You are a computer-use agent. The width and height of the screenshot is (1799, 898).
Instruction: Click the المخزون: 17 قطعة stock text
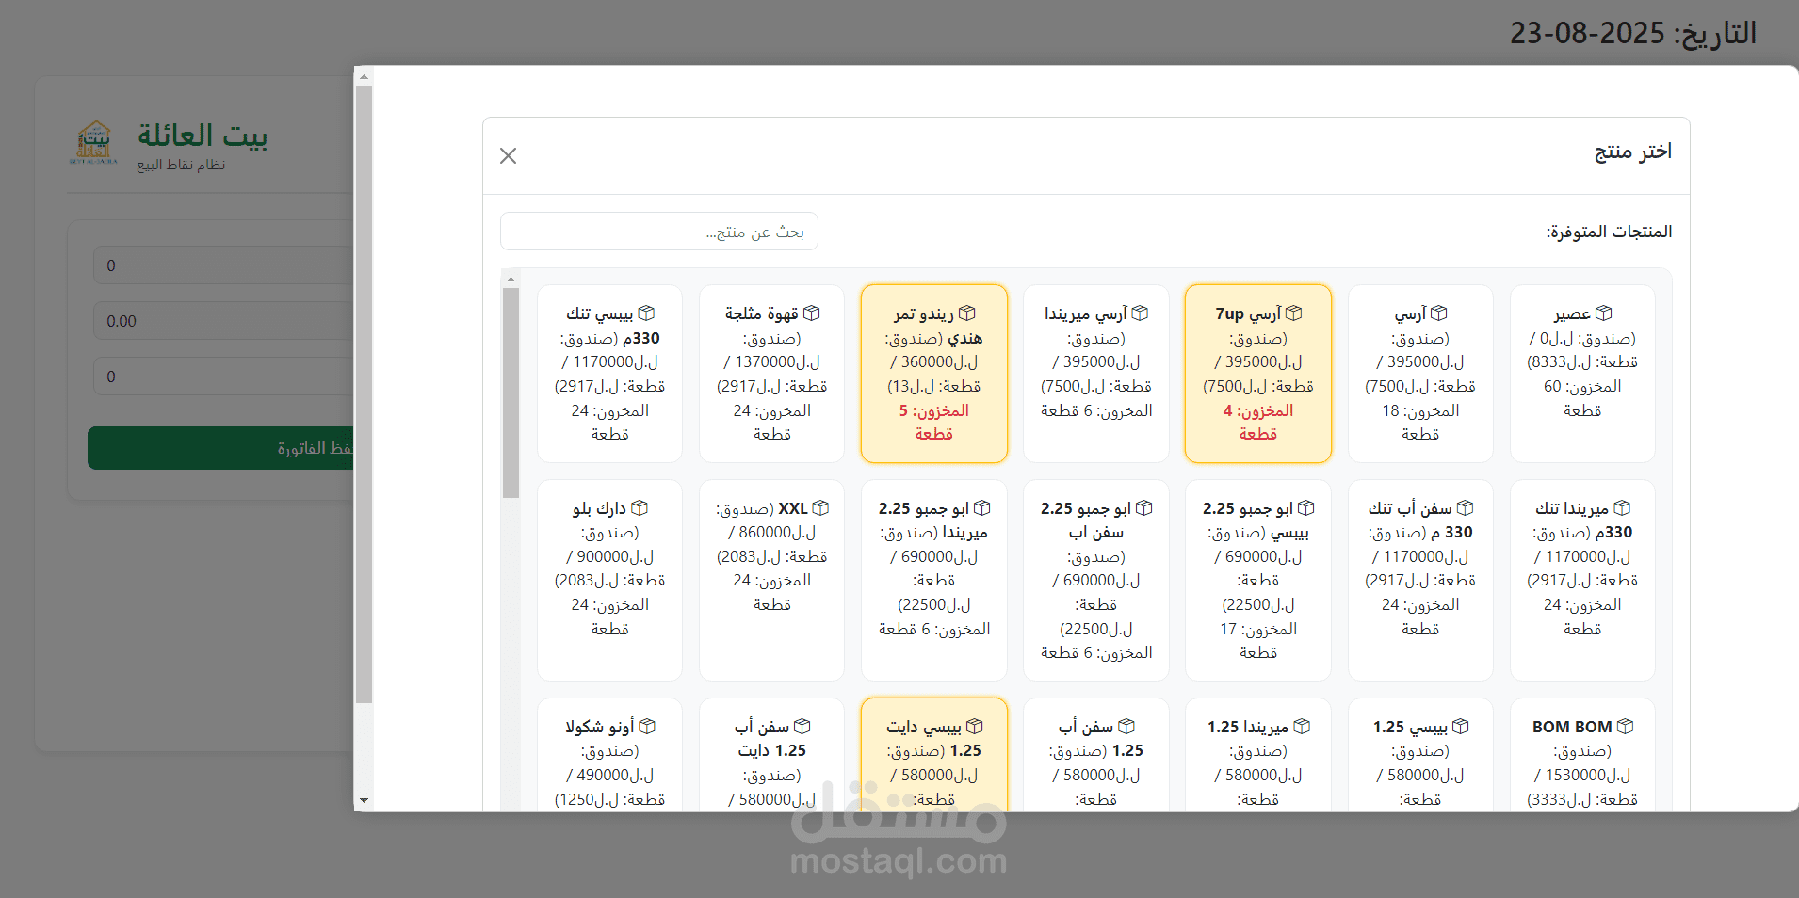[1258, 641]
